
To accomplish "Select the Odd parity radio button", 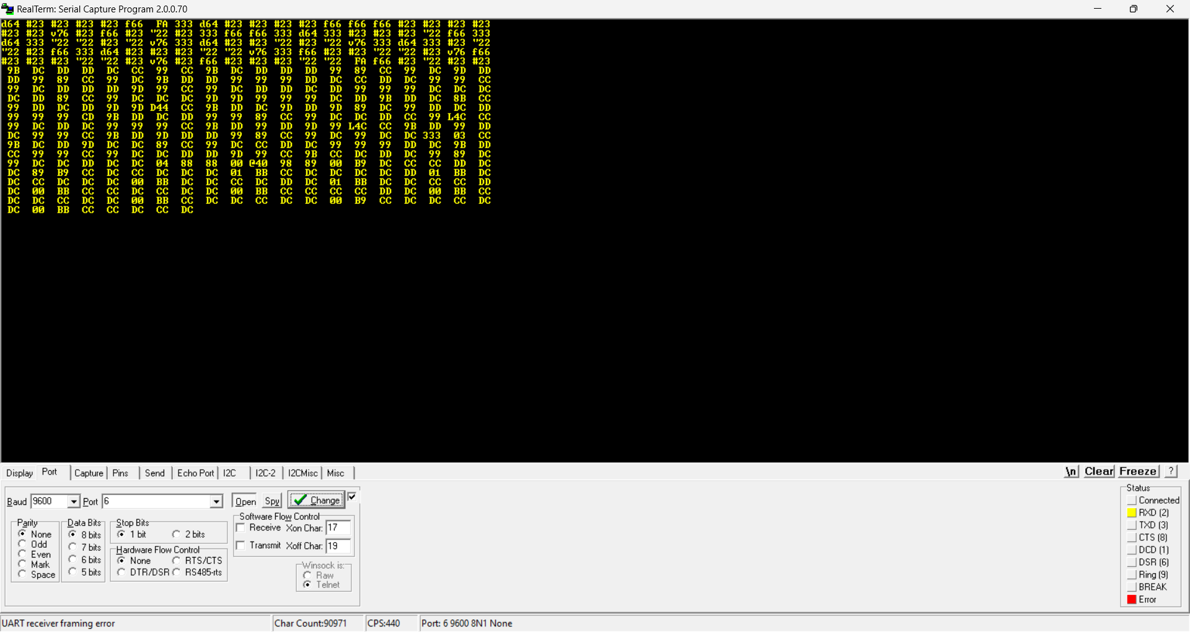I will 23,545.
